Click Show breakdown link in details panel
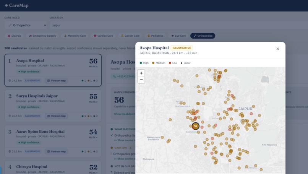This screenshot has width=308, height=174. click(x=125, y=114)
